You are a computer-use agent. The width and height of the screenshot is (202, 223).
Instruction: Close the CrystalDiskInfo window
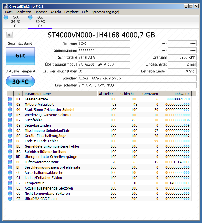196,6
